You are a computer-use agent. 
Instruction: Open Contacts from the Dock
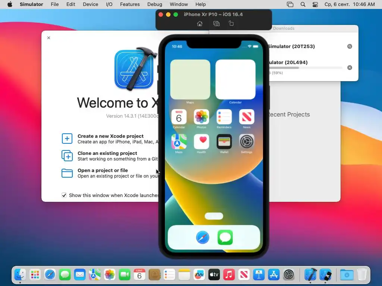coord(154,275)
